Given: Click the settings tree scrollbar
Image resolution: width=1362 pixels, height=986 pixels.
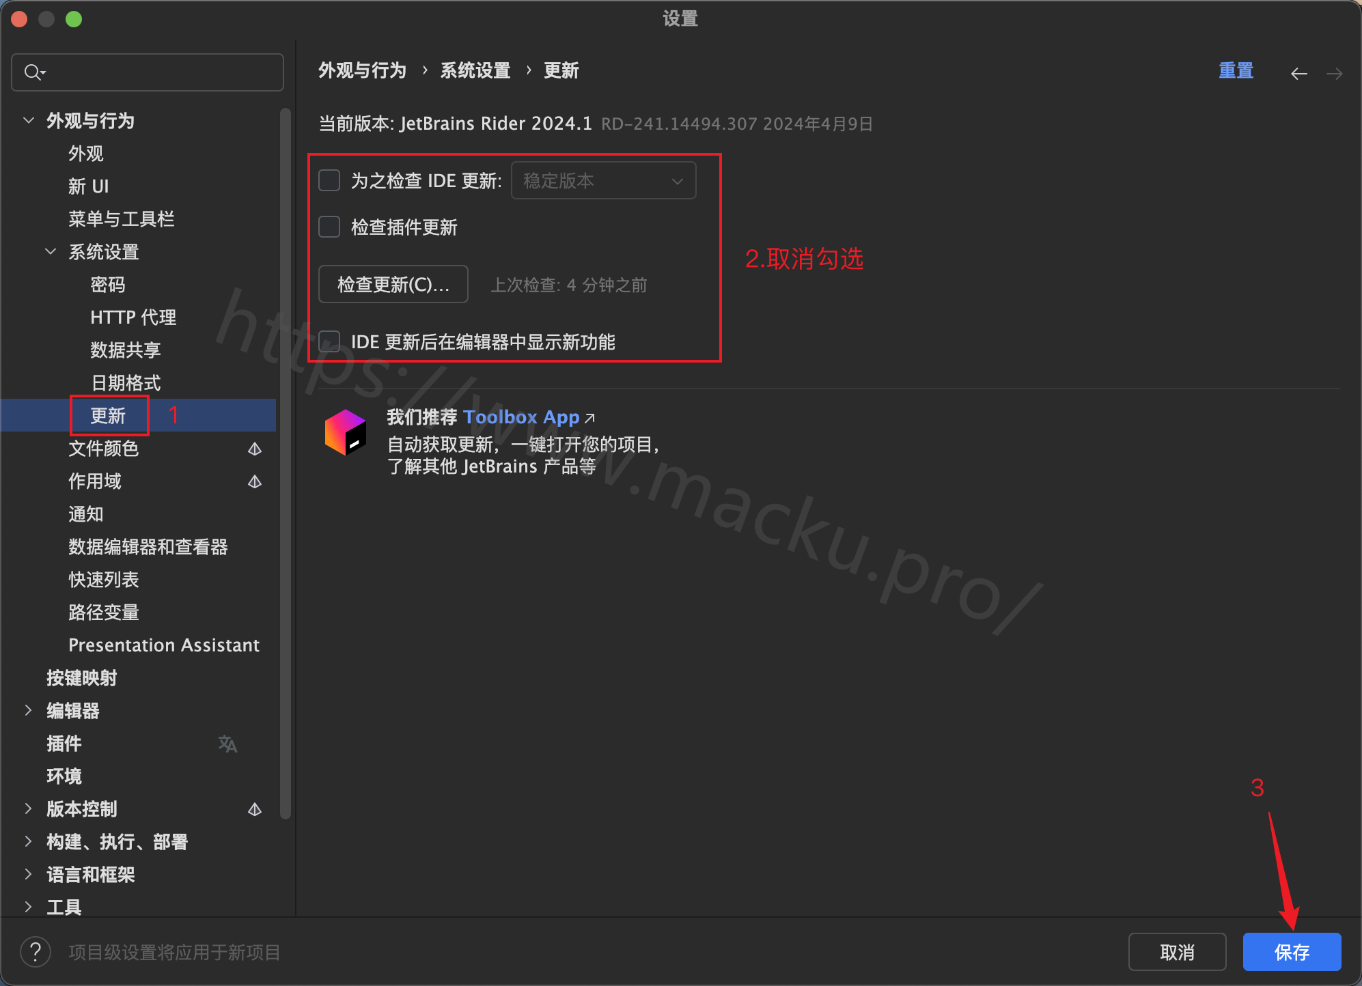Looking at the screenshot, I should pyautogui.click(x=286, y=463).
